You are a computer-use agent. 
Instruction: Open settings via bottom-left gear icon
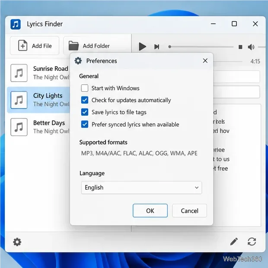17,242
